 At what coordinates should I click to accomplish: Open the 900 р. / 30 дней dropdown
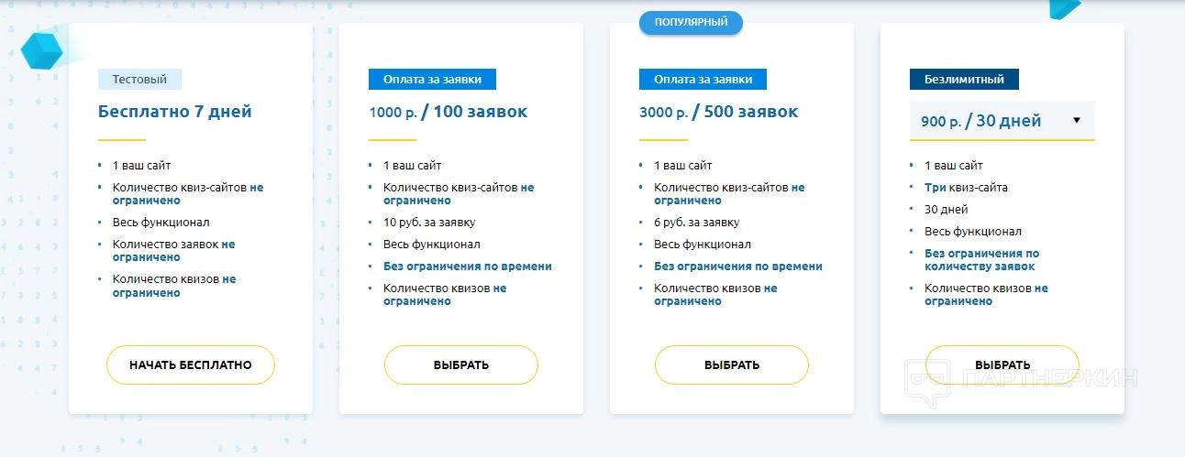(x=981, y=121)
